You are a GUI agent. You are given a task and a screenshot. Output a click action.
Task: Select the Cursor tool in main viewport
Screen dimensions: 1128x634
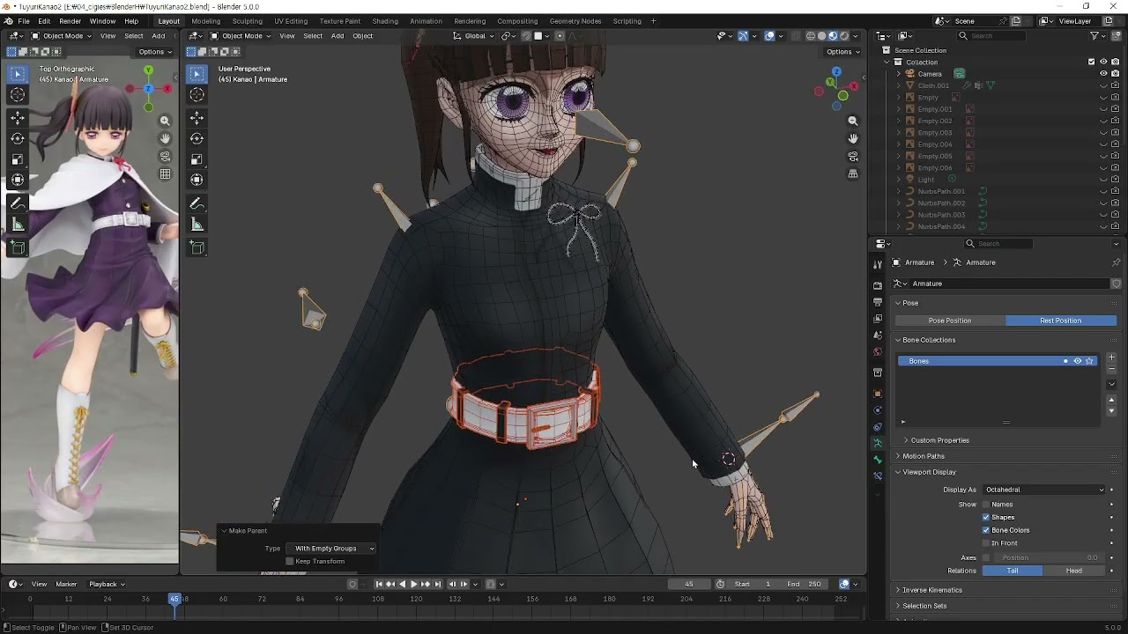coord(197,94)
